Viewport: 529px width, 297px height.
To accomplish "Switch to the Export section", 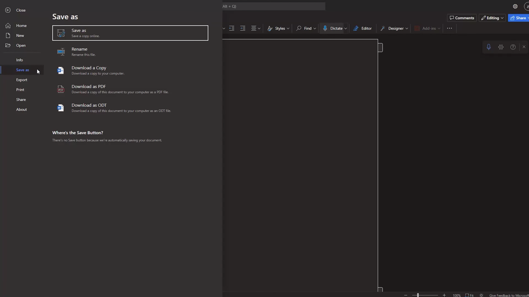I will pyautogui.click(x=21, y=80).
